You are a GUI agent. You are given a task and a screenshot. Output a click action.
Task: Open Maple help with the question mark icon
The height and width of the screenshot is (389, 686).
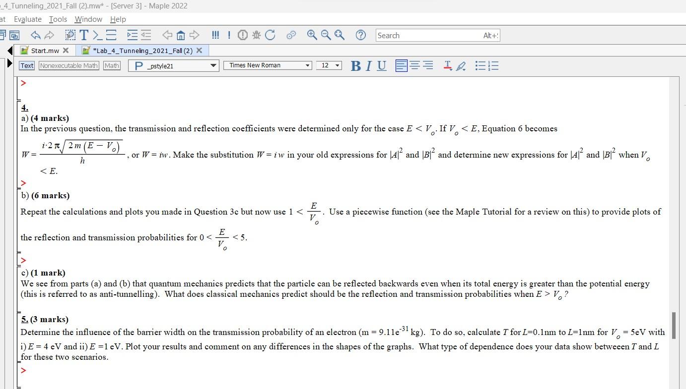click(x=360, y=35)
